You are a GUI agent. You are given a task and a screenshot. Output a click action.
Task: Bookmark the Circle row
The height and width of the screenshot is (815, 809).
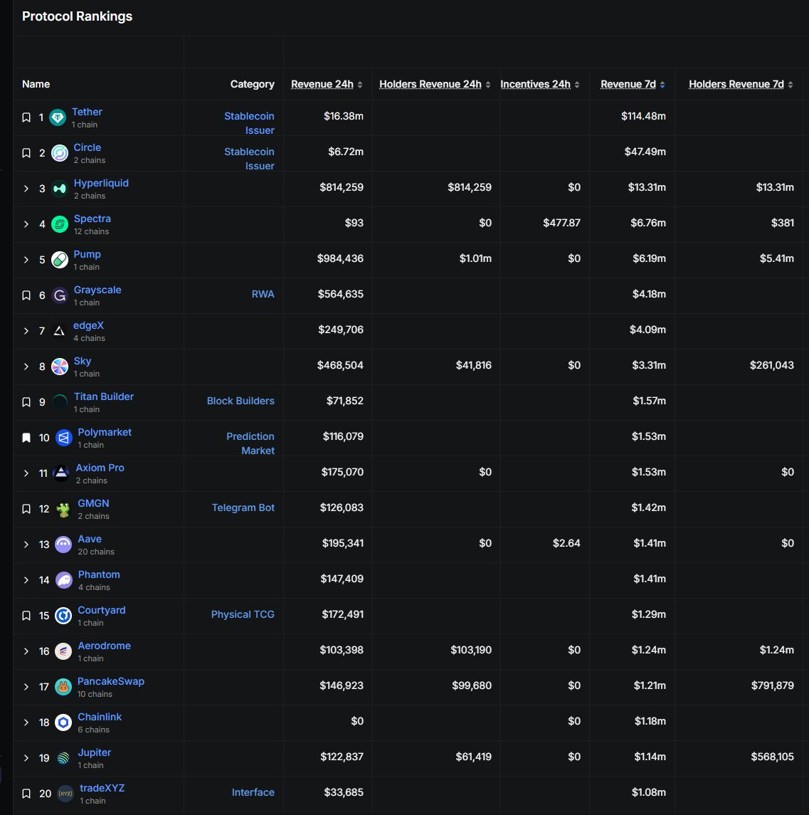coord(26,153)
